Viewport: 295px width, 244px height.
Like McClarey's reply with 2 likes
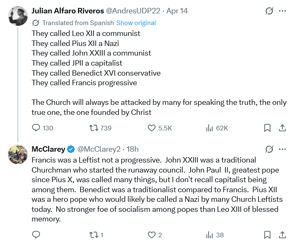[152, 235]
